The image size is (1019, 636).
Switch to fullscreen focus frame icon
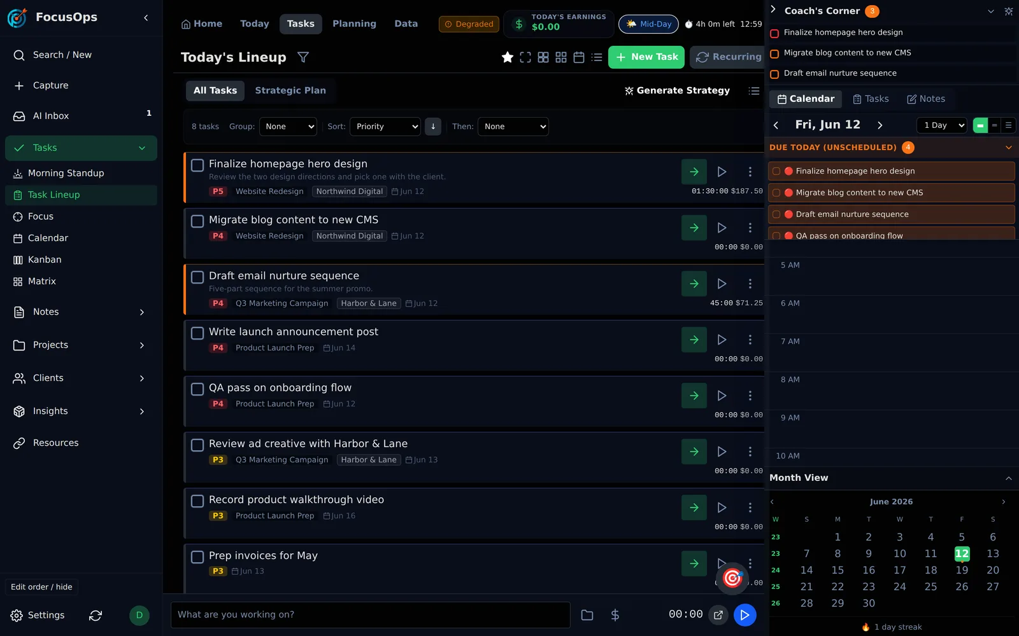(x=525, y=57)
